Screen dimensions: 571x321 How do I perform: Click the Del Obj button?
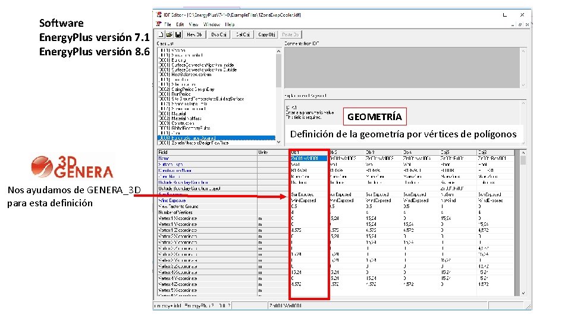click(243, 34)
